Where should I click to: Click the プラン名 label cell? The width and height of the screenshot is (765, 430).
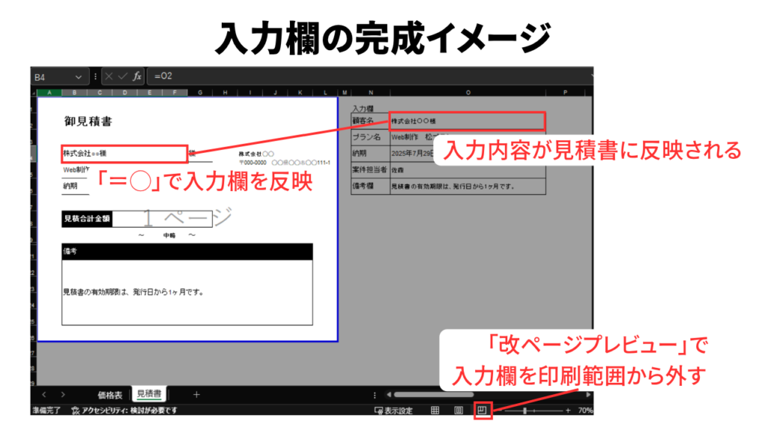(x=371, y=137)
